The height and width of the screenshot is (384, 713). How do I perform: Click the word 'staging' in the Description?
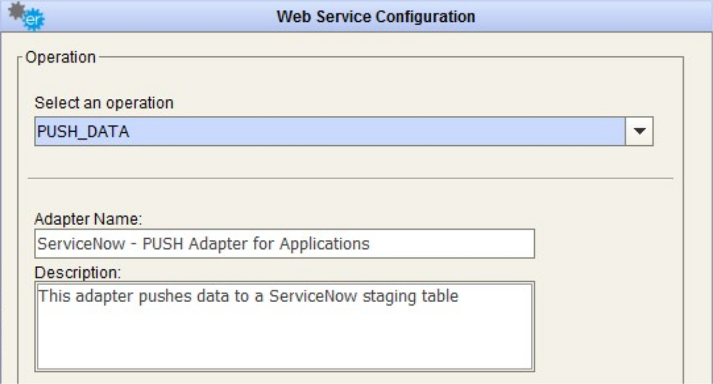pos(386,297)
